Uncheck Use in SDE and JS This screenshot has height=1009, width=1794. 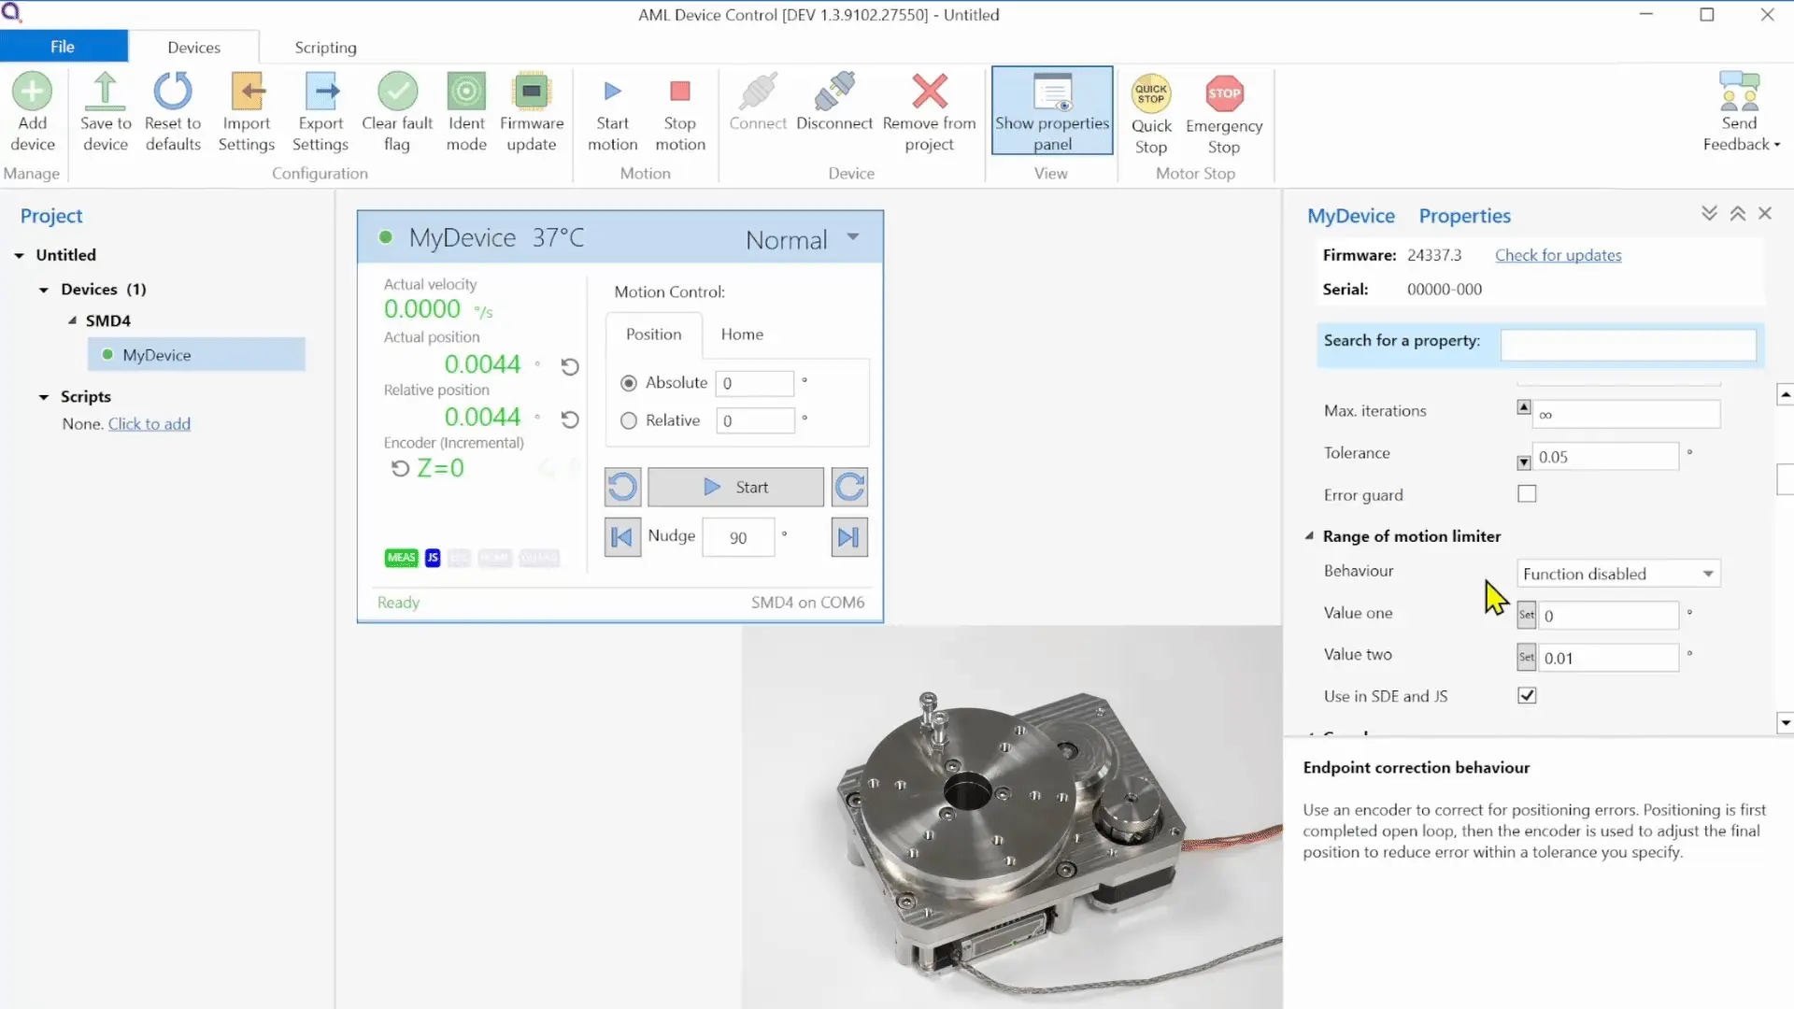click(x=1527, y=696)
